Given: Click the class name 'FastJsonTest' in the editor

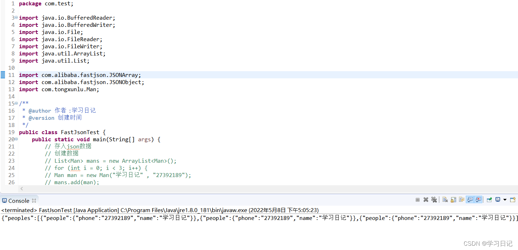Looking at the screenshot, I should coord(80,132).
